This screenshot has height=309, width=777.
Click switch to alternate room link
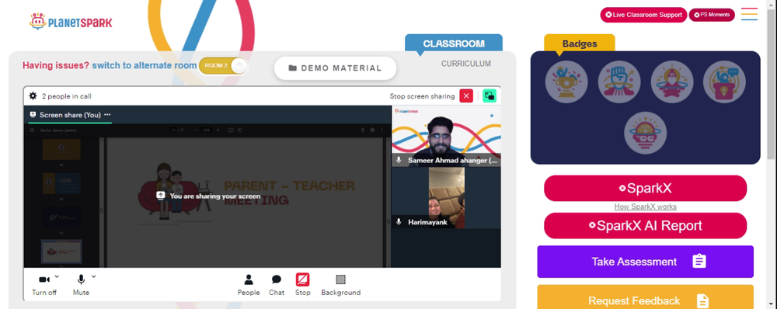tap(145, 65)
